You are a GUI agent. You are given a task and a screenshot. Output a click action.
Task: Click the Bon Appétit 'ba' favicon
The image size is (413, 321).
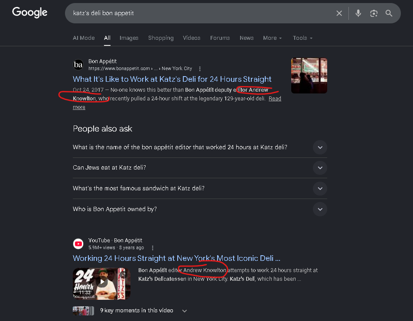(x=78, y=64)
